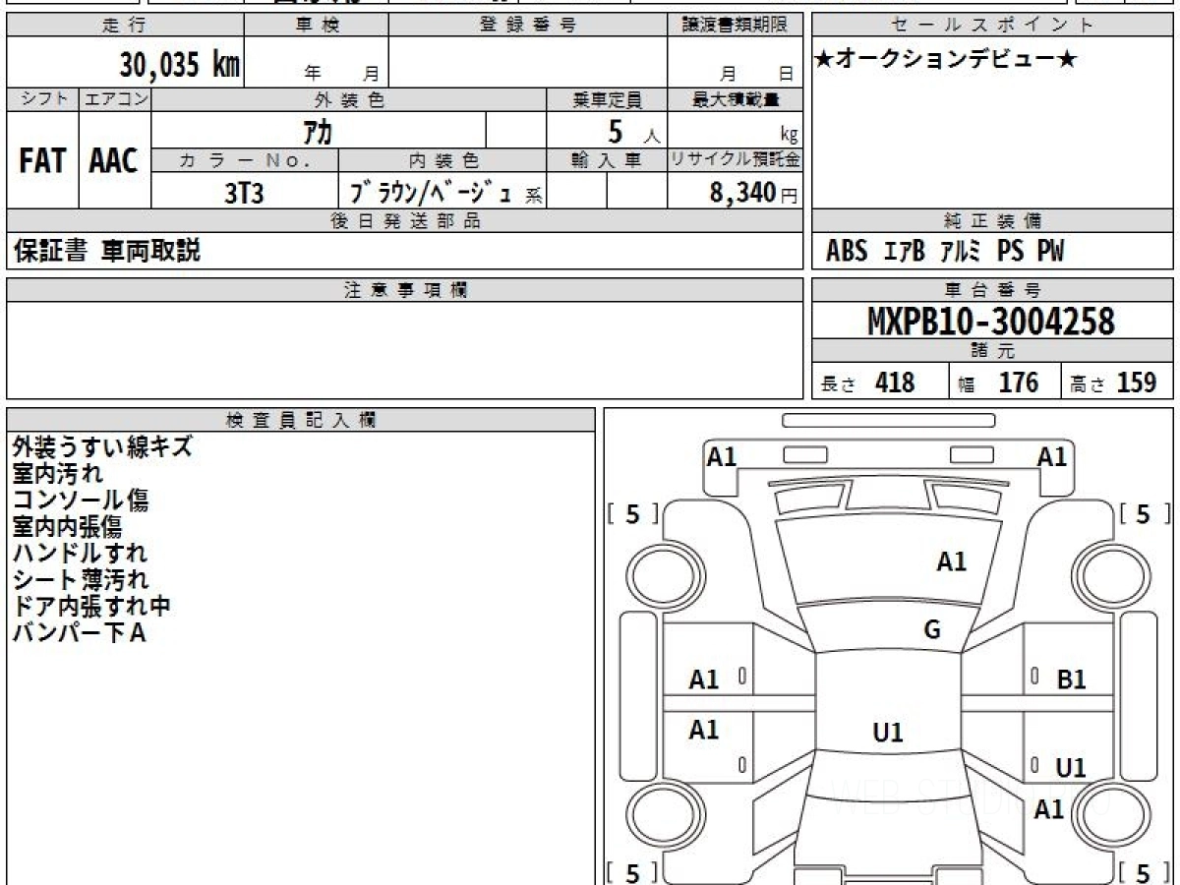This screenshot has width=1180, height=885.
Task: Select the note 室内内張傷
Action: 68,527
